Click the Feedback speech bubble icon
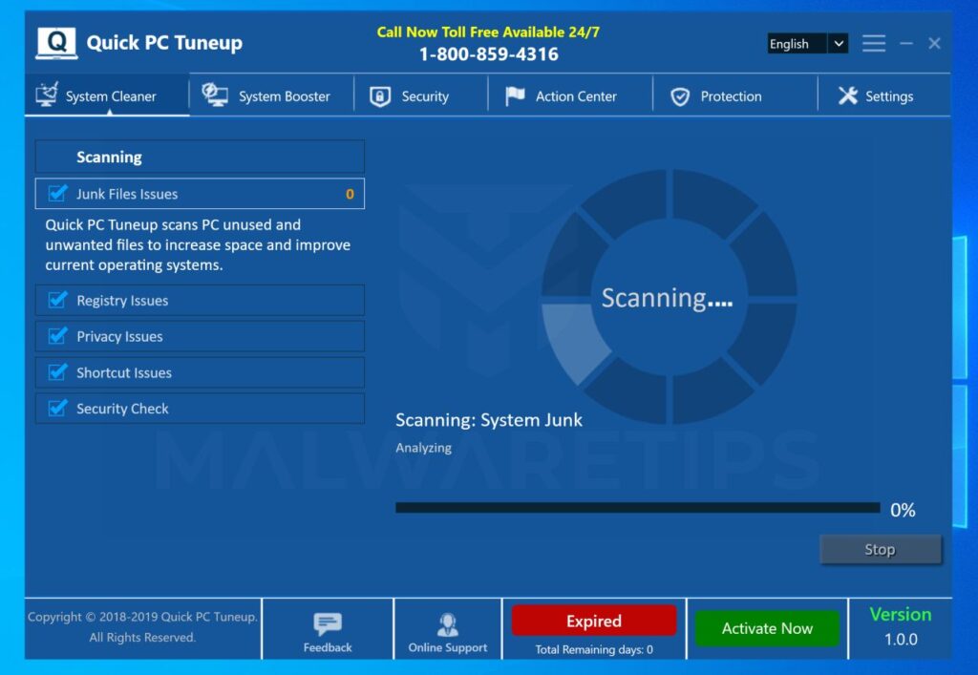The width and height of the screenshot is (978, 675). click(328, 623)
